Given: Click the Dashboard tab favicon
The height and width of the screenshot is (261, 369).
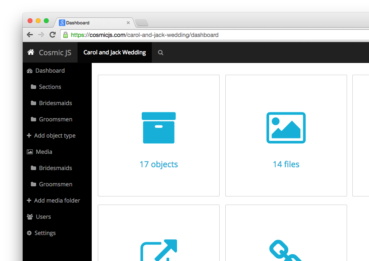Looking at the screenshot, I should click(62, 23).
